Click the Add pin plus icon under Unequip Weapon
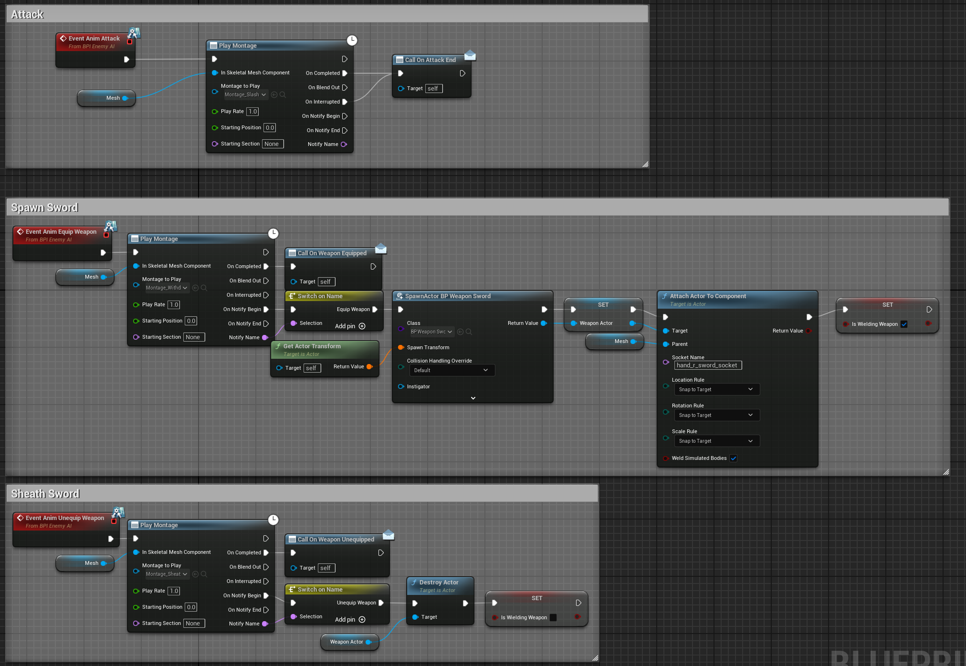Viewport: 966px width, 666px height. tap(362, 620)
